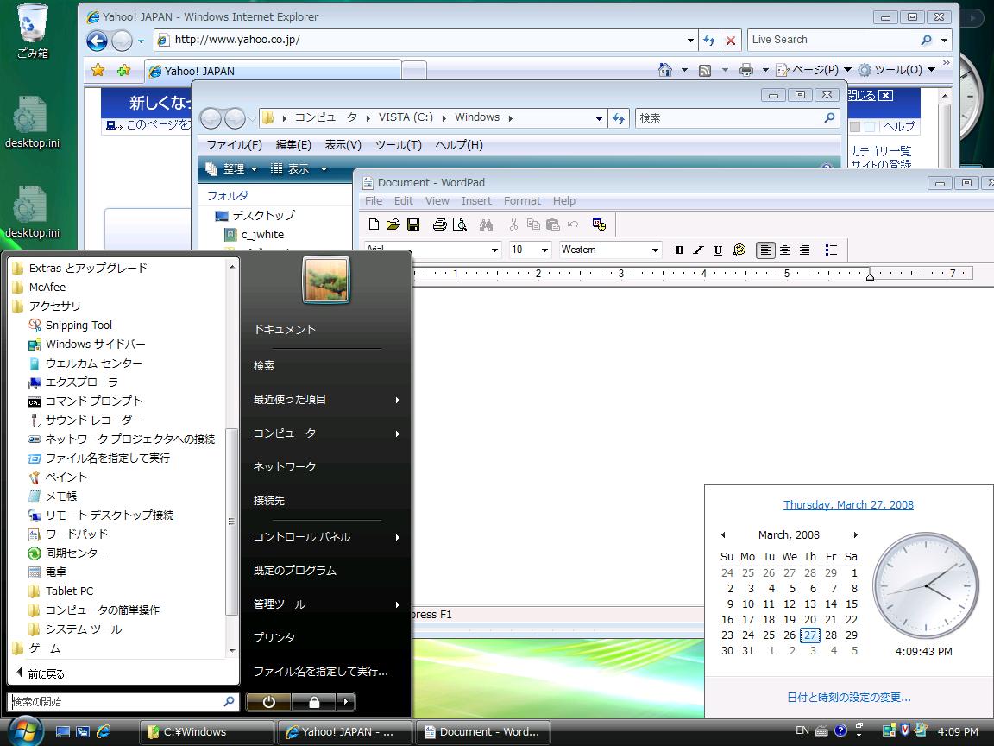The image size is (994, 746).
Task: Open the Insert menu in WordPad
Action: [476, 201]
